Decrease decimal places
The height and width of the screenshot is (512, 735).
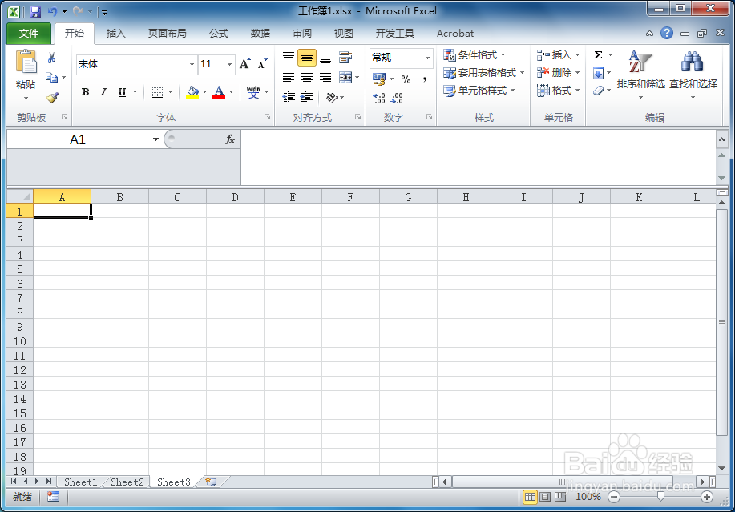[x=397, y=98]
